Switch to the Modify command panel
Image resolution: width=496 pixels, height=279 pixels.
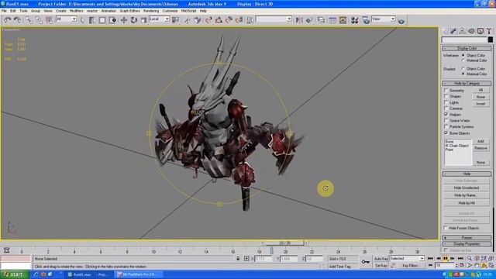[x=453, y=31]
